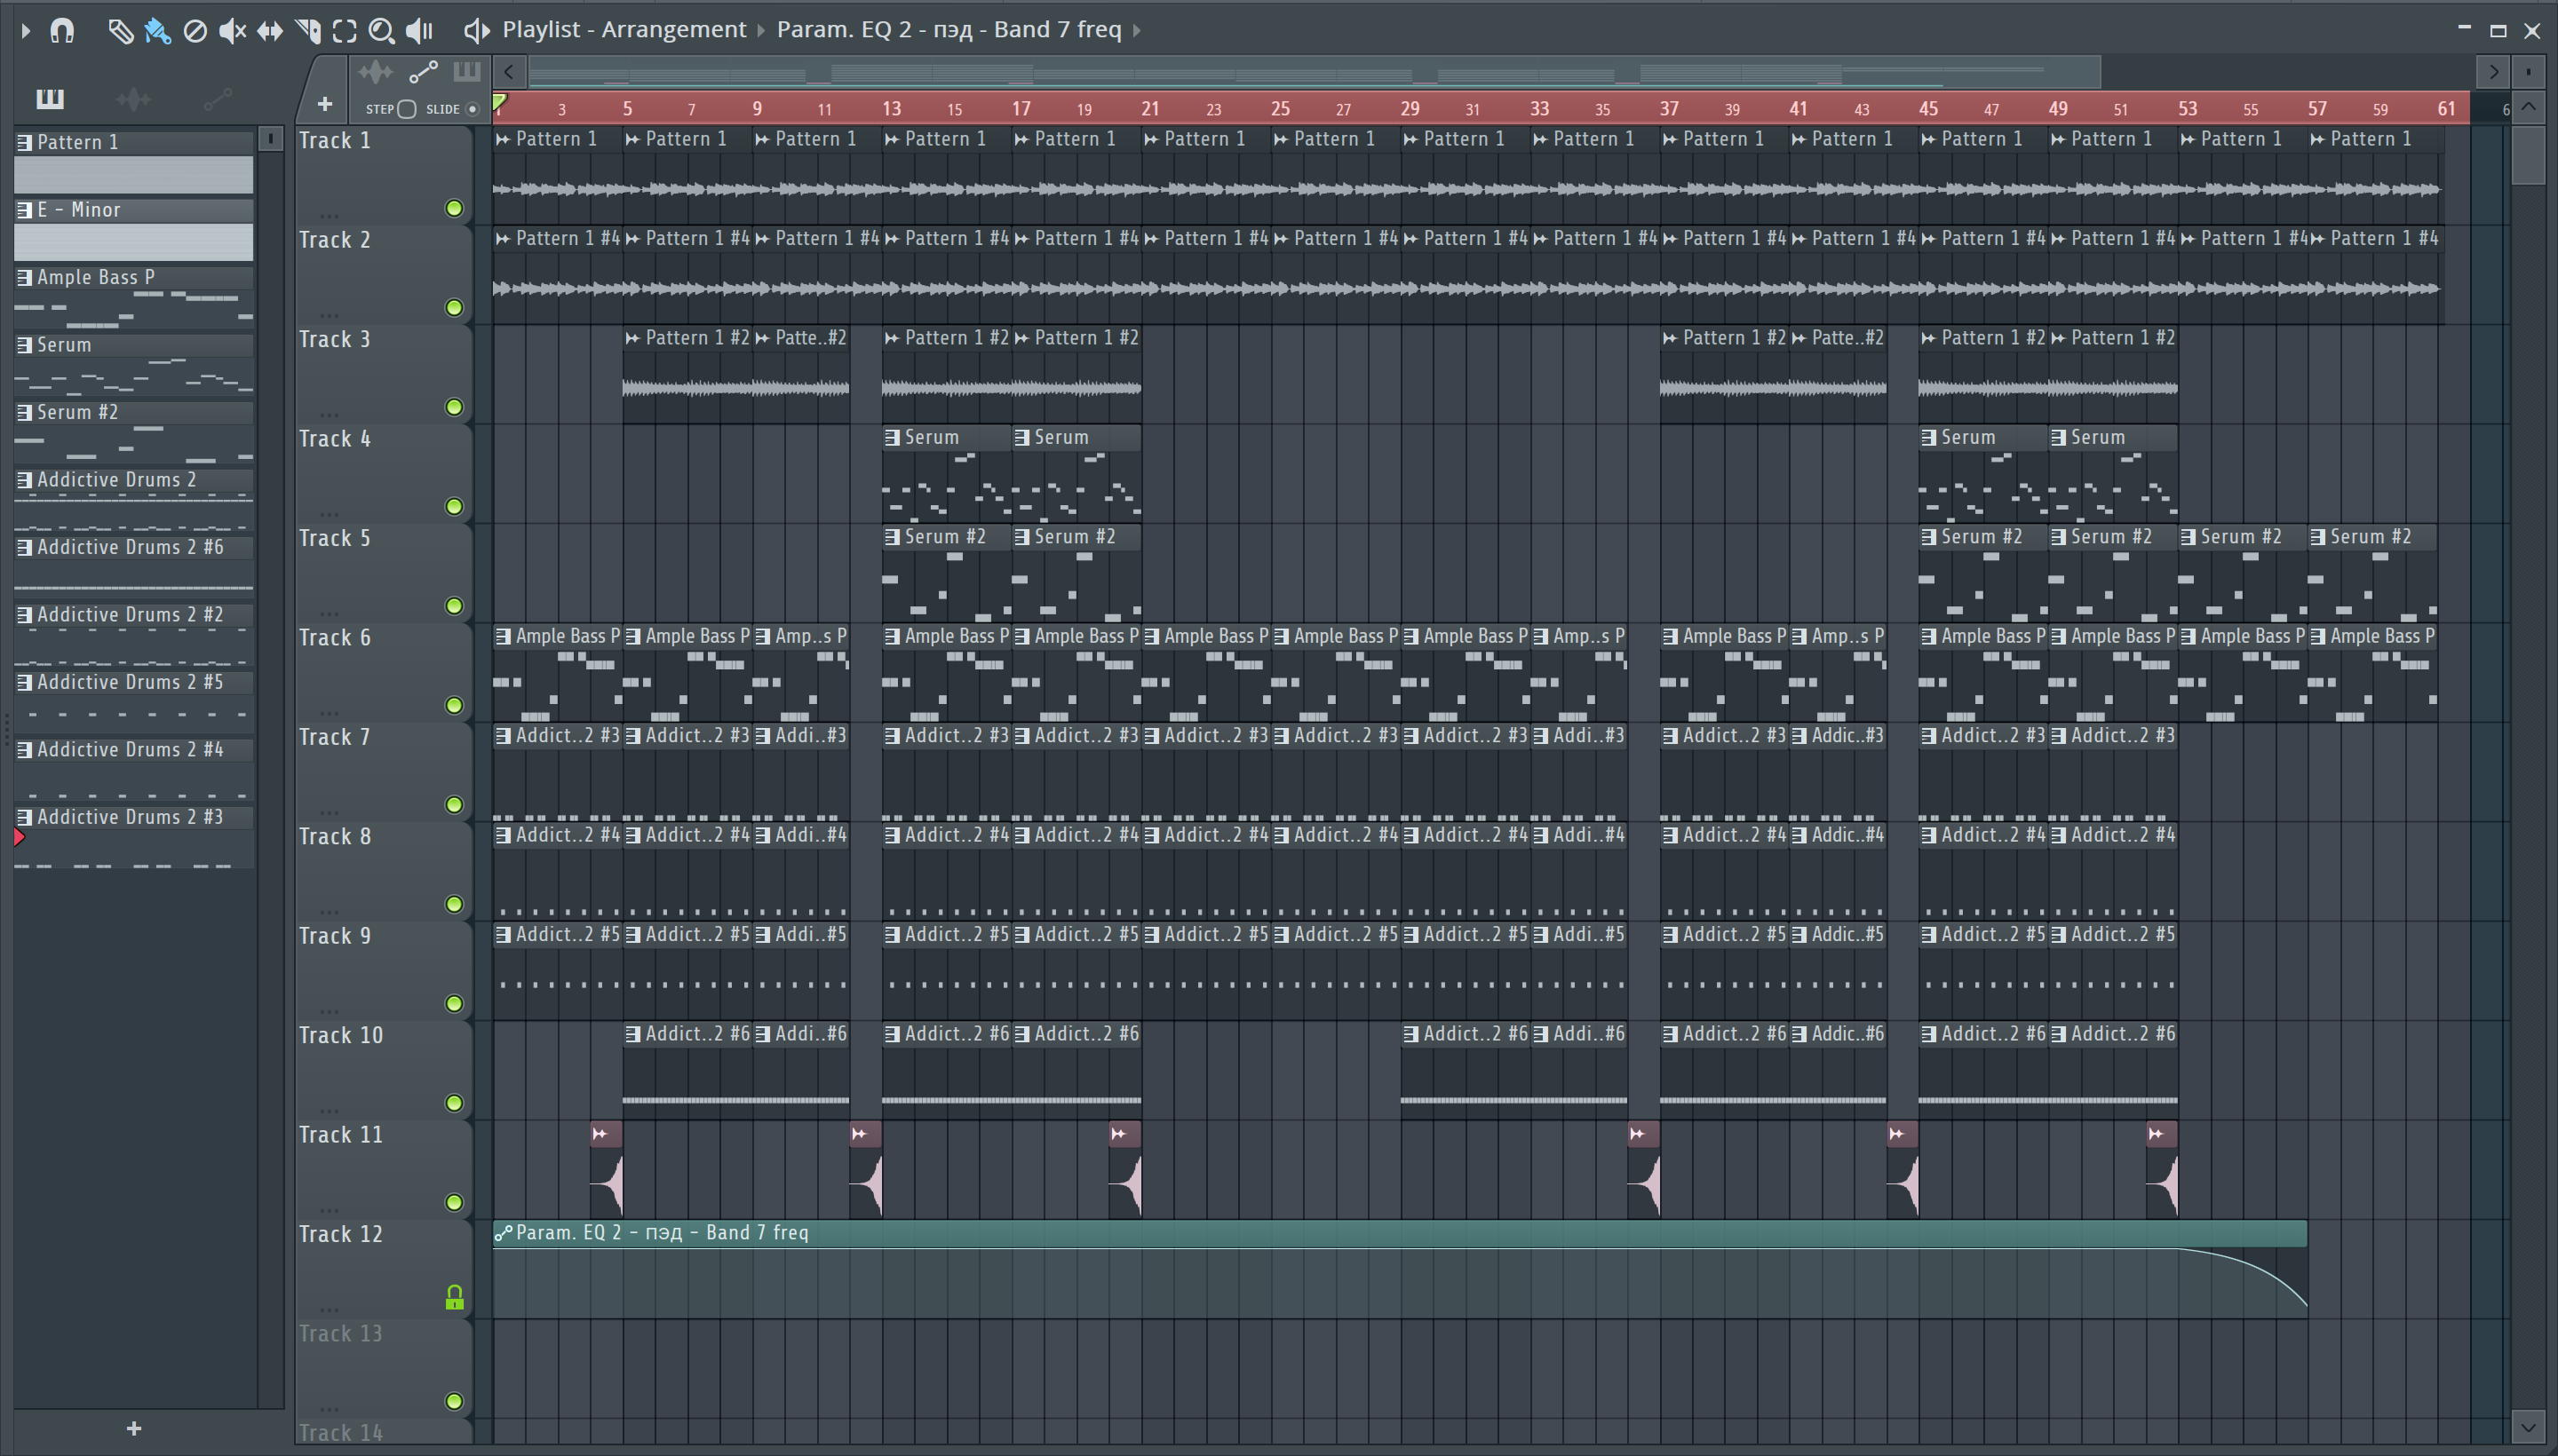Select the Paint brush tool
This screenshot has width=2558, height=1456.
click(x=157, y=31)
